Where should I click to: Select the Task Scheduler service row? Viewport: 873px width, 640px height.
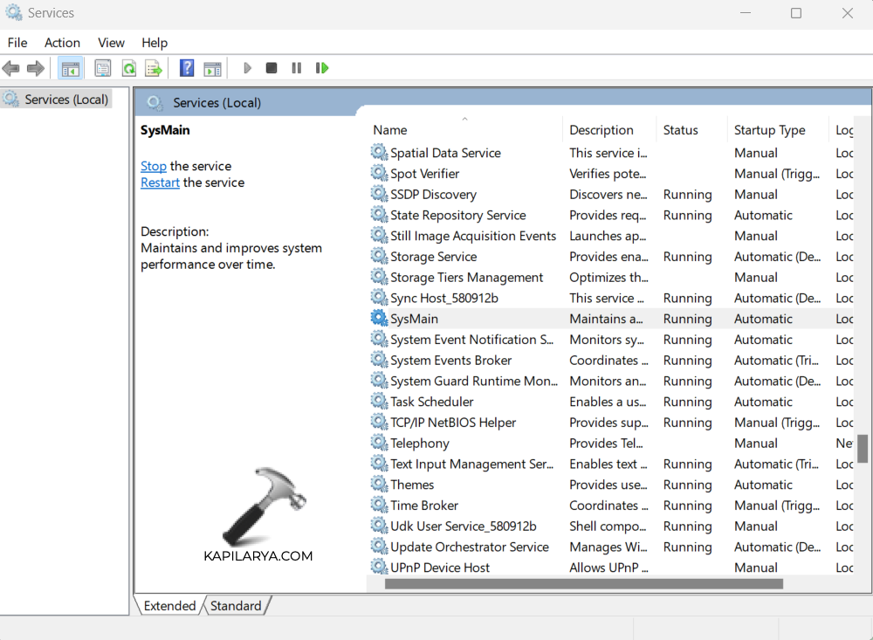432,402
